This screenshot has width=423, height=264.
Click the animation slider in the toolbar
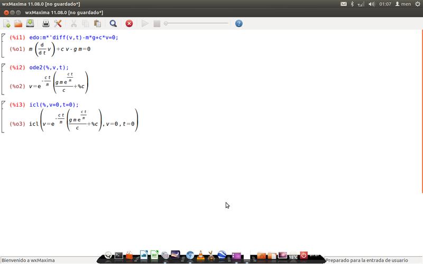pos(197,24)
